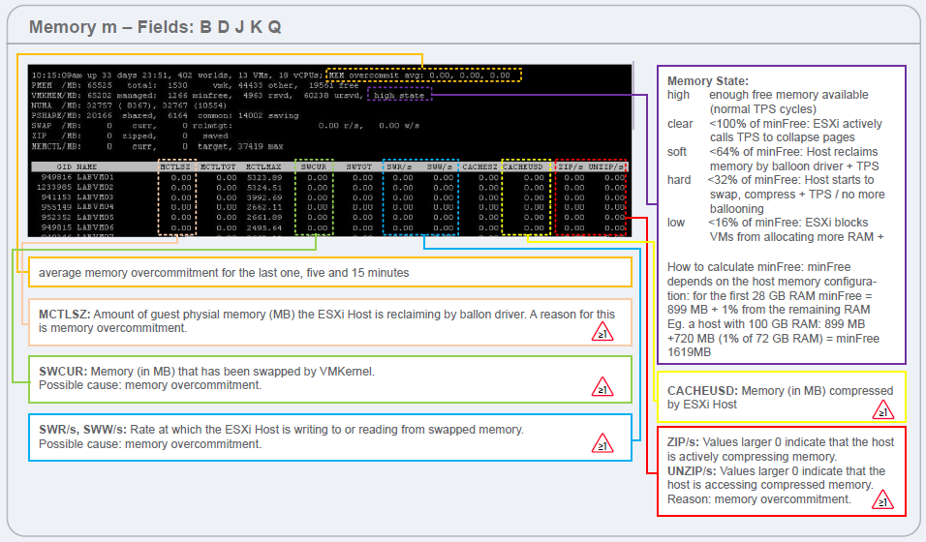Click MCTLMAX value 2661.89
This screenshot has width=926, height=542.
pos(264,217)
